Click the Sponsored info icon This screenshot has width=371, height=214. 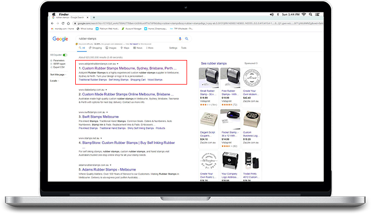(257, 63)
